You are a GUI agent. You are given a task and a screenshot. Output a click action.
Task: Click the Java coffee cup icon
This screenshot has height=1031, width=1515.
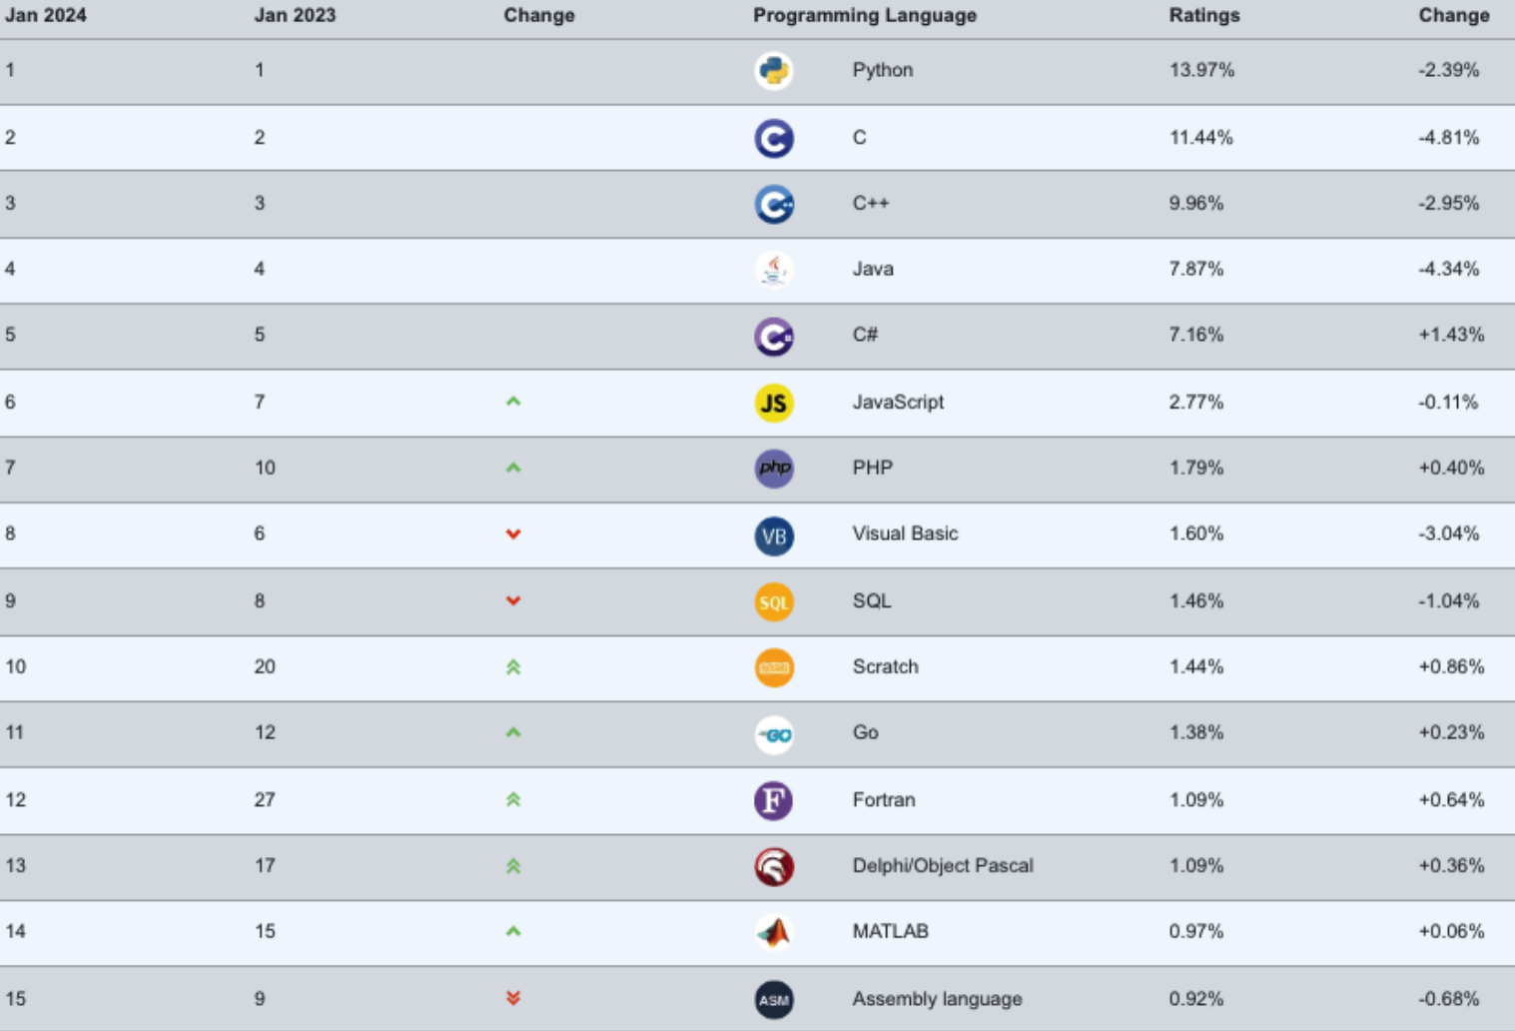(774, 270)
